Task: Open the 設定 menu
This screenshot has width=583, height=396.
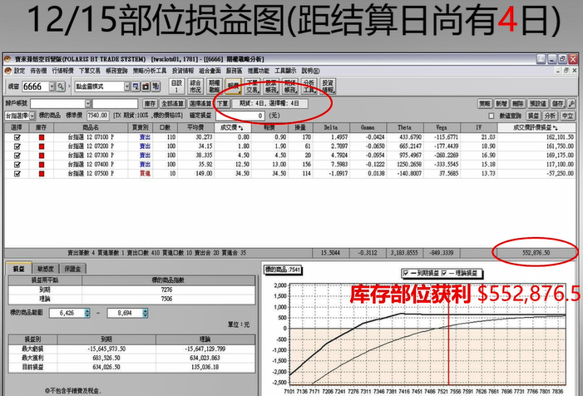Action: click(19, 71)
